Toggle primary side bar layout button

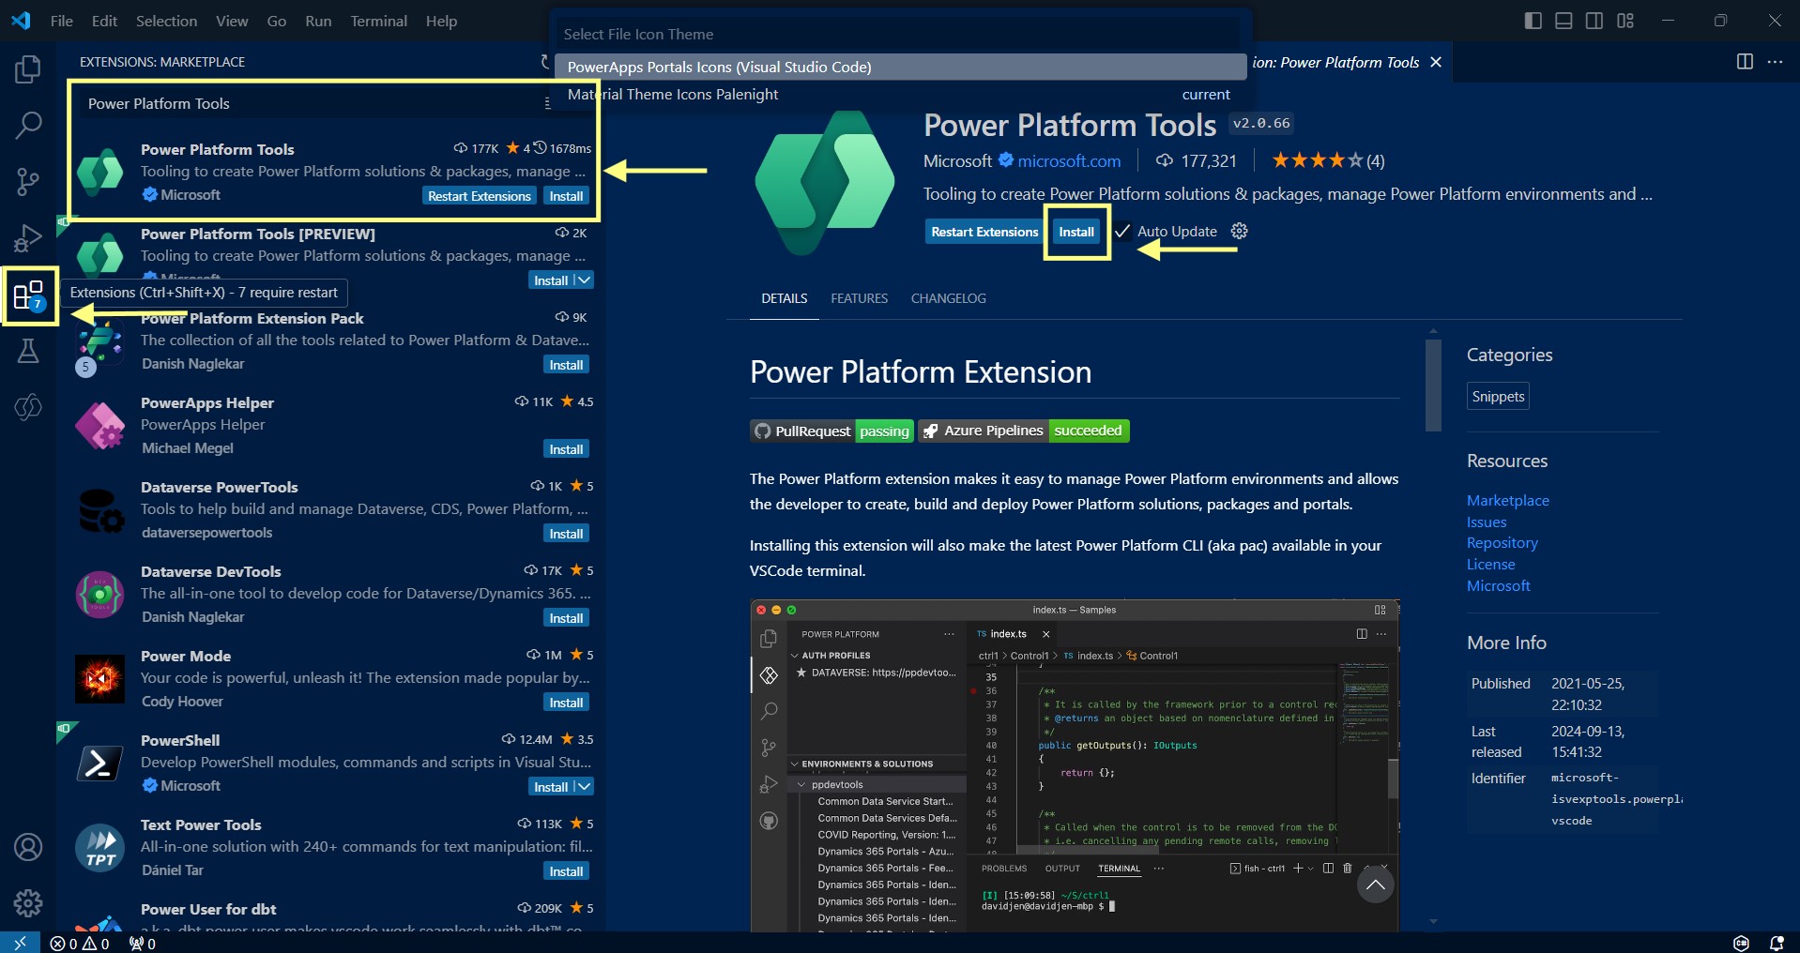coord(1533,21)
